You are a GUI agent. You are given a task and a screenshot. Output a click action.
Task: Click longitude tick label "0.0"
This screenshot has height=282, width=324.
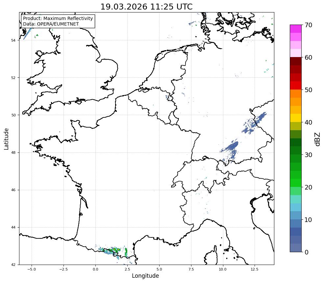pos(95,269)
